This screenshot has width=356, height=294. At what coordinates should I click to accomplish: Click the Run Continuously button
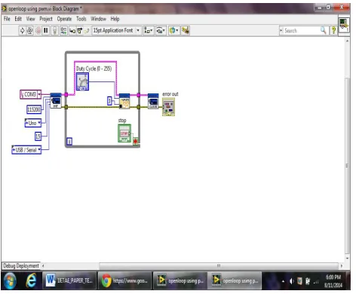[x=29, y=31]
